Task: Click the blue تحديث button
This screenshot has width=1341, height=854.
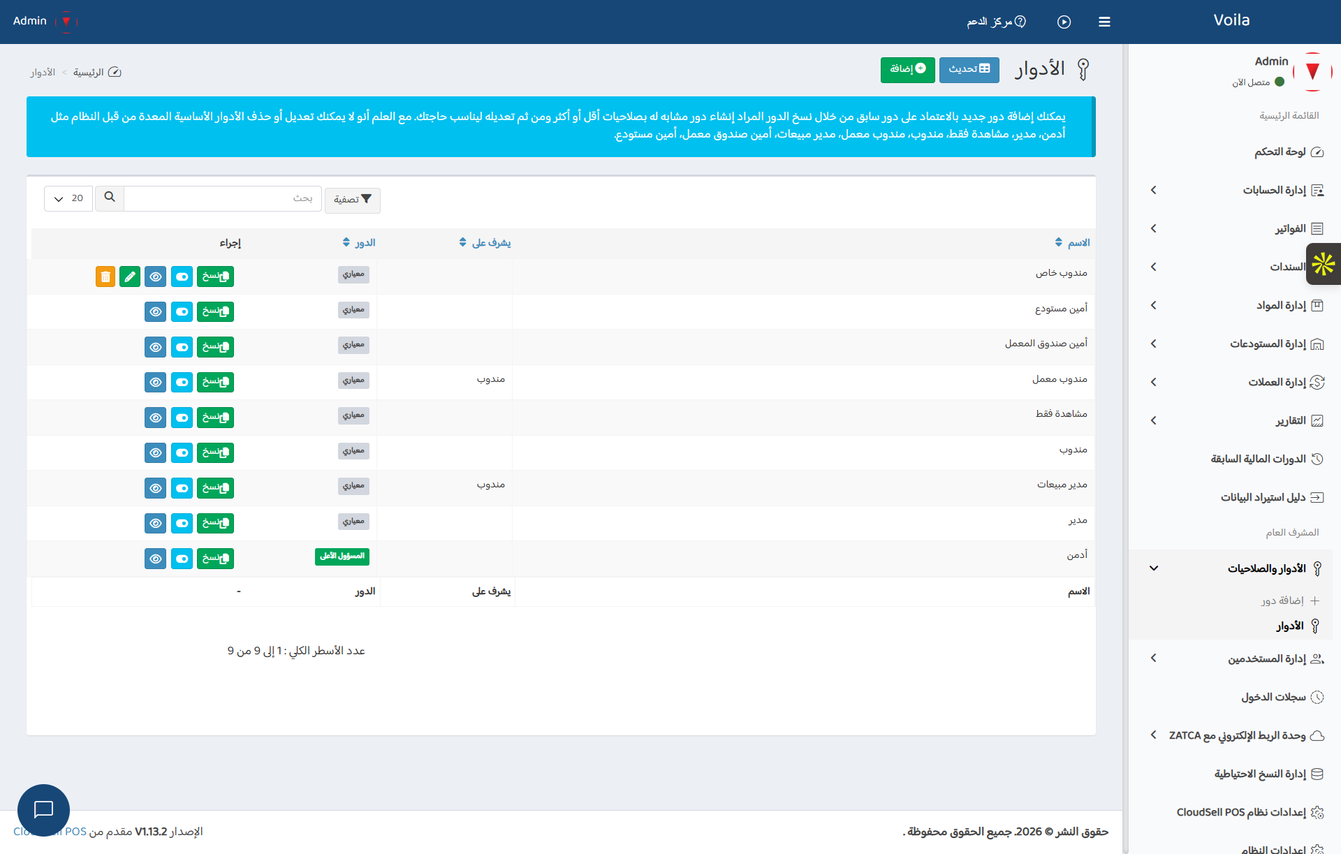Action: click(x=969, y=69)
